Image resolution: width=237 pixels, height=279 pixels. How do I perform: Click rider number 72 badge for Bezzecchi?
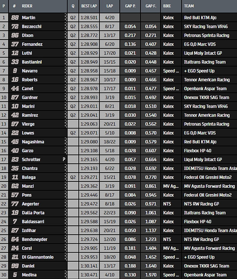[x=15, y=26]
